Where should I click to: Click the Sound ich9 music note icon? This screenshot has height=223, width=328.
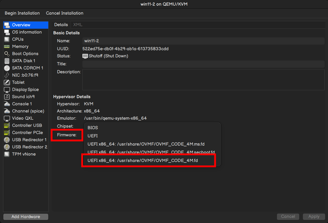7,97
